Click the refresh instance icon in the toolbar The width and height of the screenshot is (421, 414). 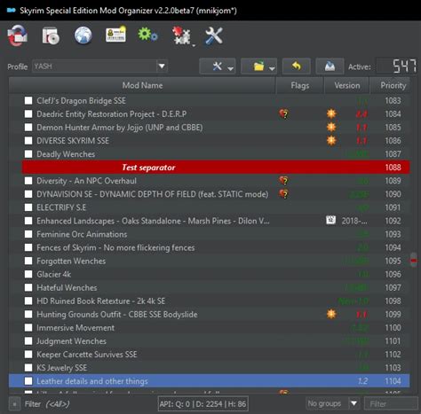[17, 35]
